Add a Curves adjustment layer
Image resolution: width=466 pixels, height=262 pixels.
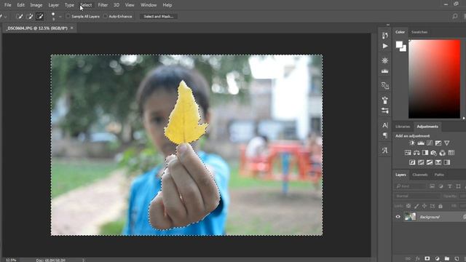click(x=430, y=143)
